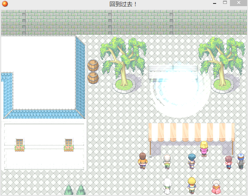Screen dimensions: 248x196
Task: Click the striped market stall awning
Action: [x=192, y=132]
